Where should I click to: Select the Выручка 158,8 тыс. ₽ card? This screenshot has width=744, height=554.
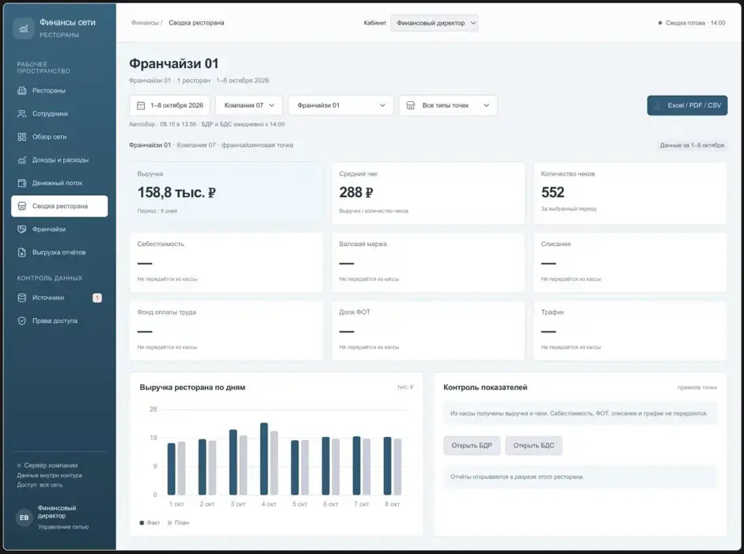pos(226,193)
